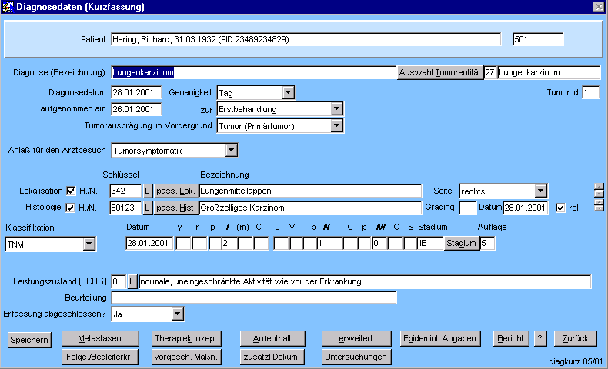Toggle the Histologie H.N. checkbox
608x369 pixels.
[x=72, y=208]
